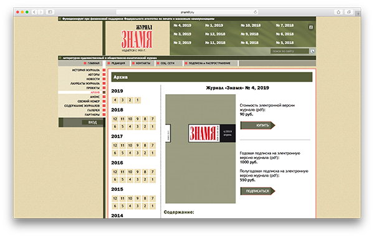Image resolution: width=374 pixels, height=237 pixels.
Task: Click the Facebook icon in header
Action: click(x=311, y=27)
